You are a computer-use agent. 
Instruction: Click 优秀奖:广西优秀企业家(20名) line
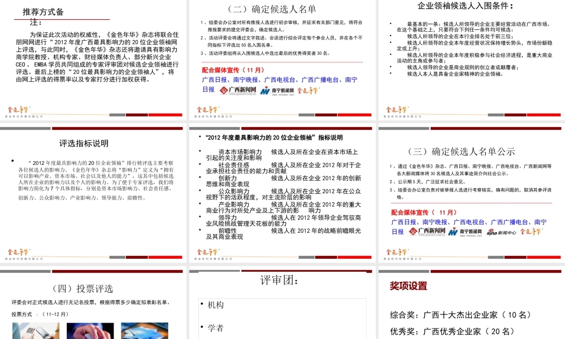point(452,331)
